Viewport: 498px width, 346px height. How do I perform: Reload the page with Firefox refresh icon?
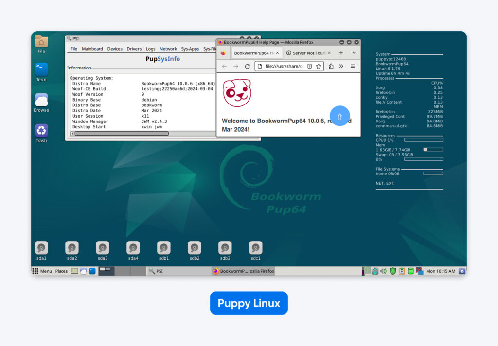click(247, 66)
